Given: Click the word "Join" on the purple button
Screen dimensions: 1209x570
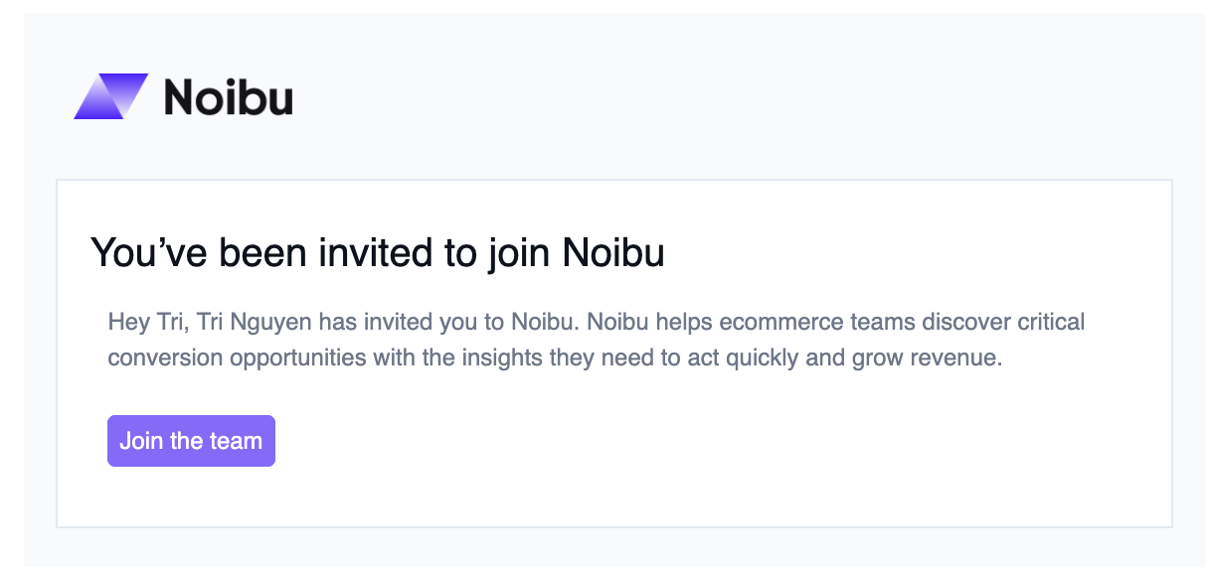Looking at the screenshot, I should pyautogui.click(x=140, y=441).
